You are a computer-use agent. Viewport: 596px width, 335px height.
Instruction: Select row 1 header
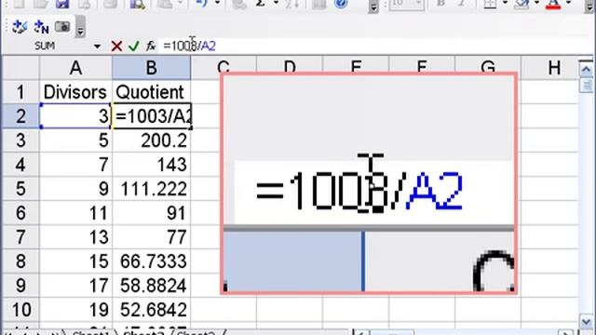click(20, 92)
